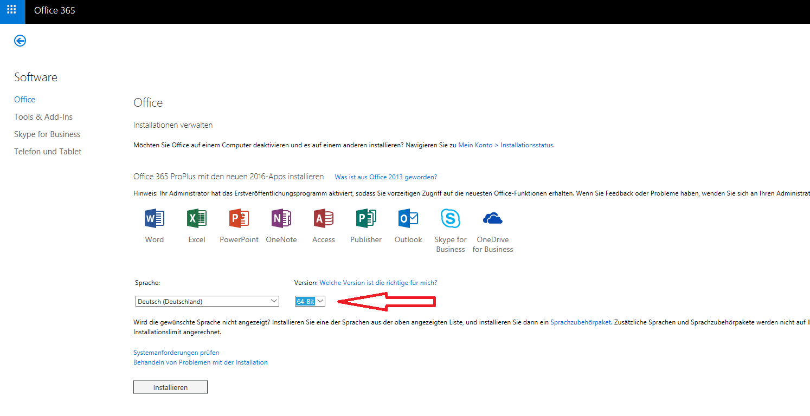Click the Skype for Business icon
The height and width of the screenshot is (416, 810).
tap(451, 219)
